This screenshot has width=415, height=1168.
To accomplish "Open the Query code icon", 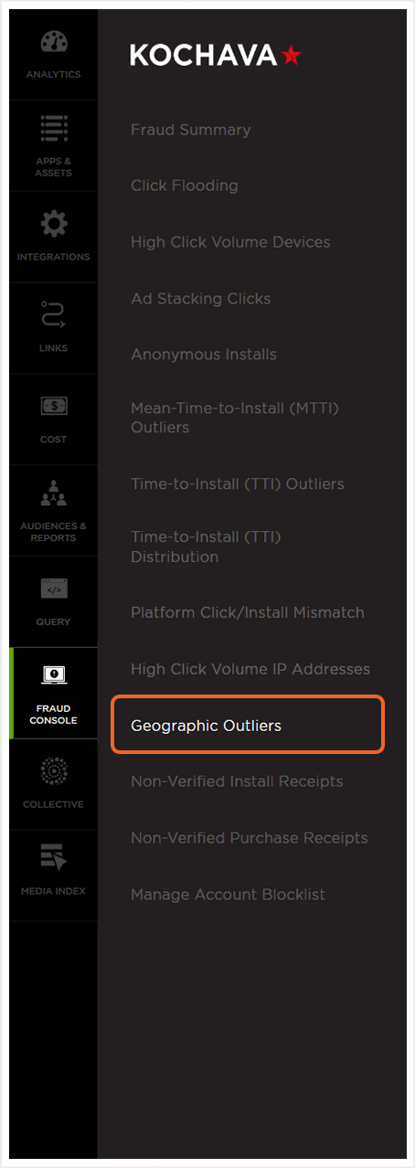I will pos(54,589).
